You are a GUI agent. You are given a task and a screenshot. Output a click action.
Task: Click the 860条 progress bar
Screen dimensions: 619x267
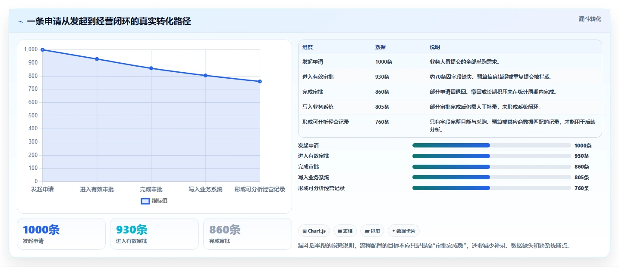pyautogui.click(x=492, y=167)
